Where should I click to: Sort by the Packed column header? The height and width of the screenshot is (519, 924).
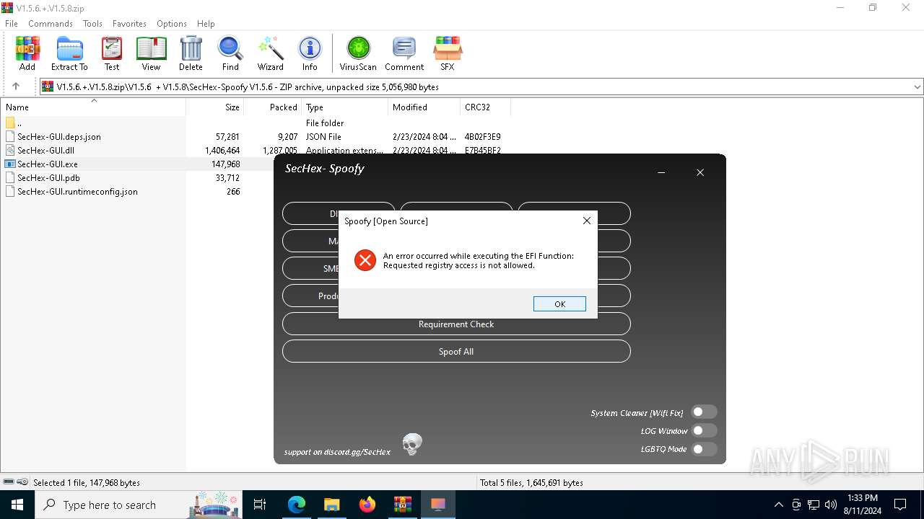point(273,107)
